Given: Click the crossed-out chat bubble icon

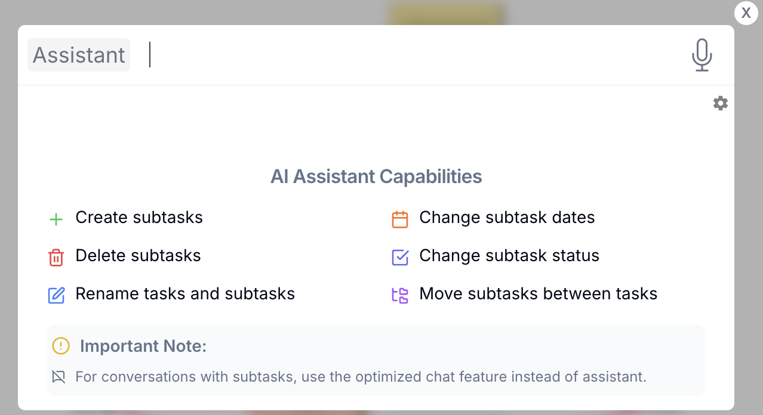Looking at the screenshot, I should (x=58, y=377).
